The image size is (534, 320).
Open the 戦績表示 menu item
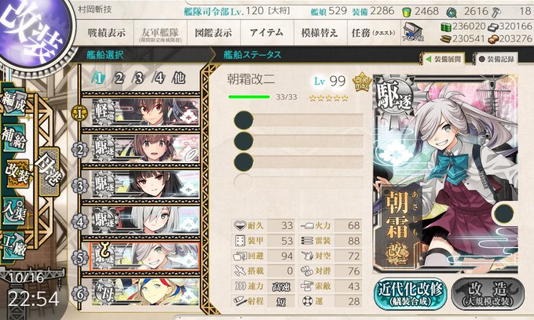click(x=106, y=33)
